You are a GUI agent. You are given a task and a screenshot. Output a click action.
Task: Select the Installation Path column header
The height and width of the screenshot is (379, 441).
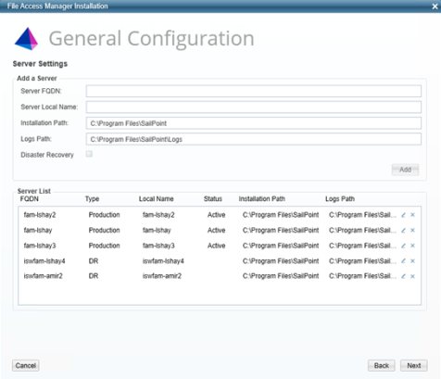coord(262,199)
